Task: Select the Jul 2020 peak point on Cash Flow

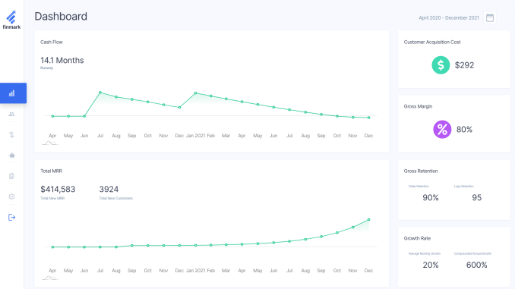Action: pos(100,93)
